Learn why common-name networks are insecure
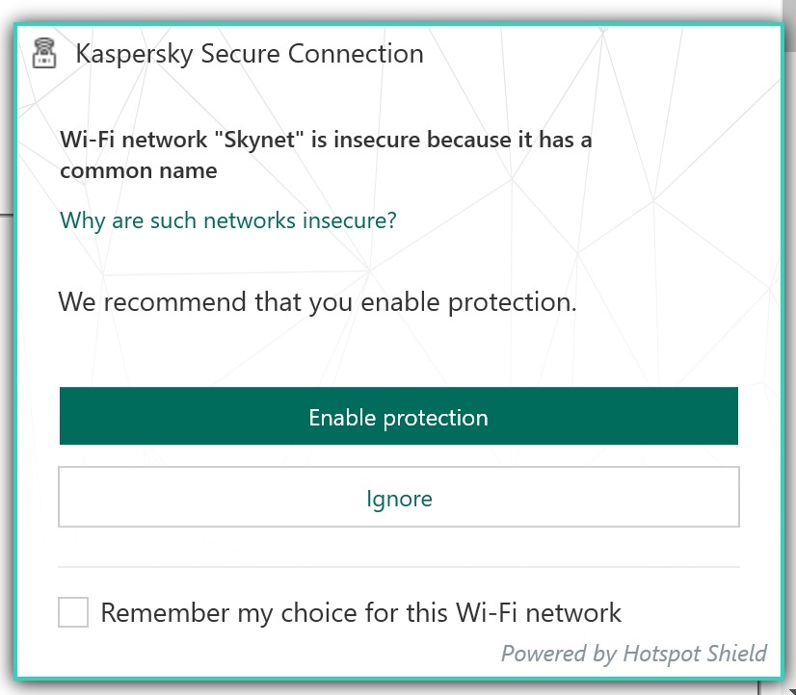Image resolution: width=796 pixels, height=695 pixels. tap(228, 220)
